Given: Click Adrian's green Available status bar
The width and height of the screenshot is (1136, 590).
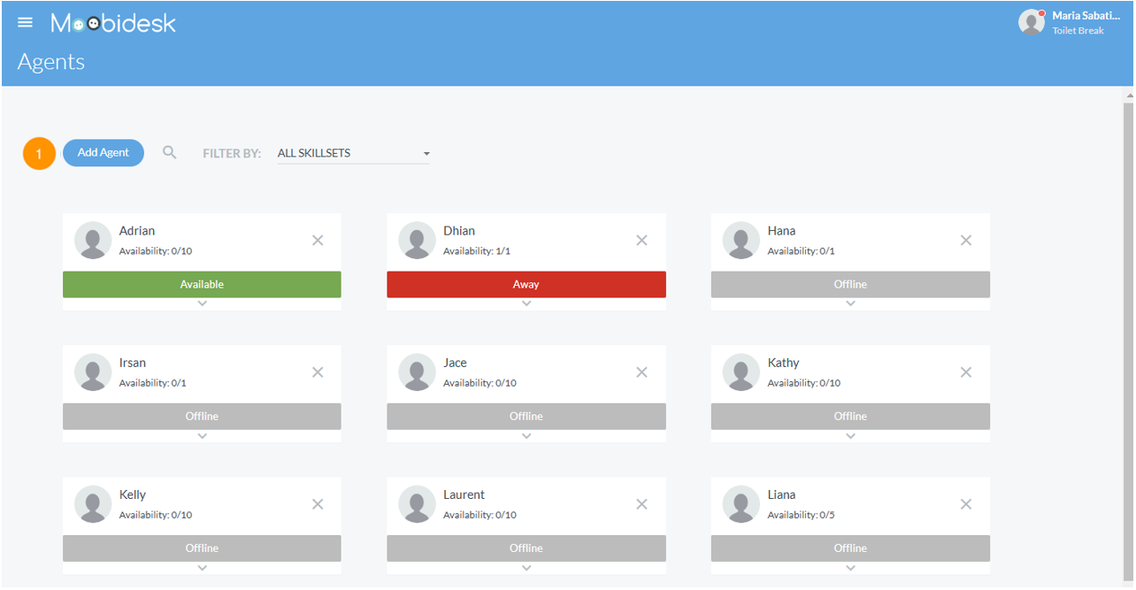Looking at the screenshot, I should [x=202, y=285].
